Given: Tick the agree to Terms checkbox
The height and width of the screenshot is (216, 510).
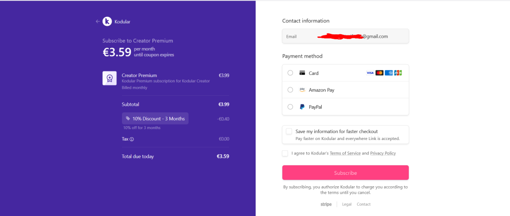Looking at the screenshot, I should point(285,153).
